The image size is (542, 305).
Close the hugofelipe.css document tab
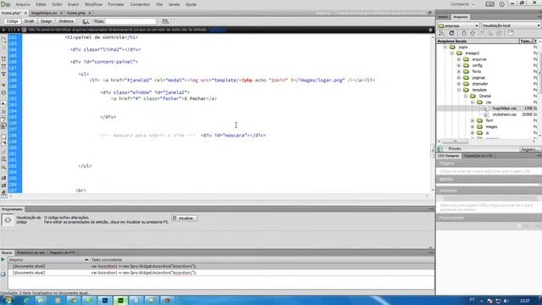click(x=61, y=13)
